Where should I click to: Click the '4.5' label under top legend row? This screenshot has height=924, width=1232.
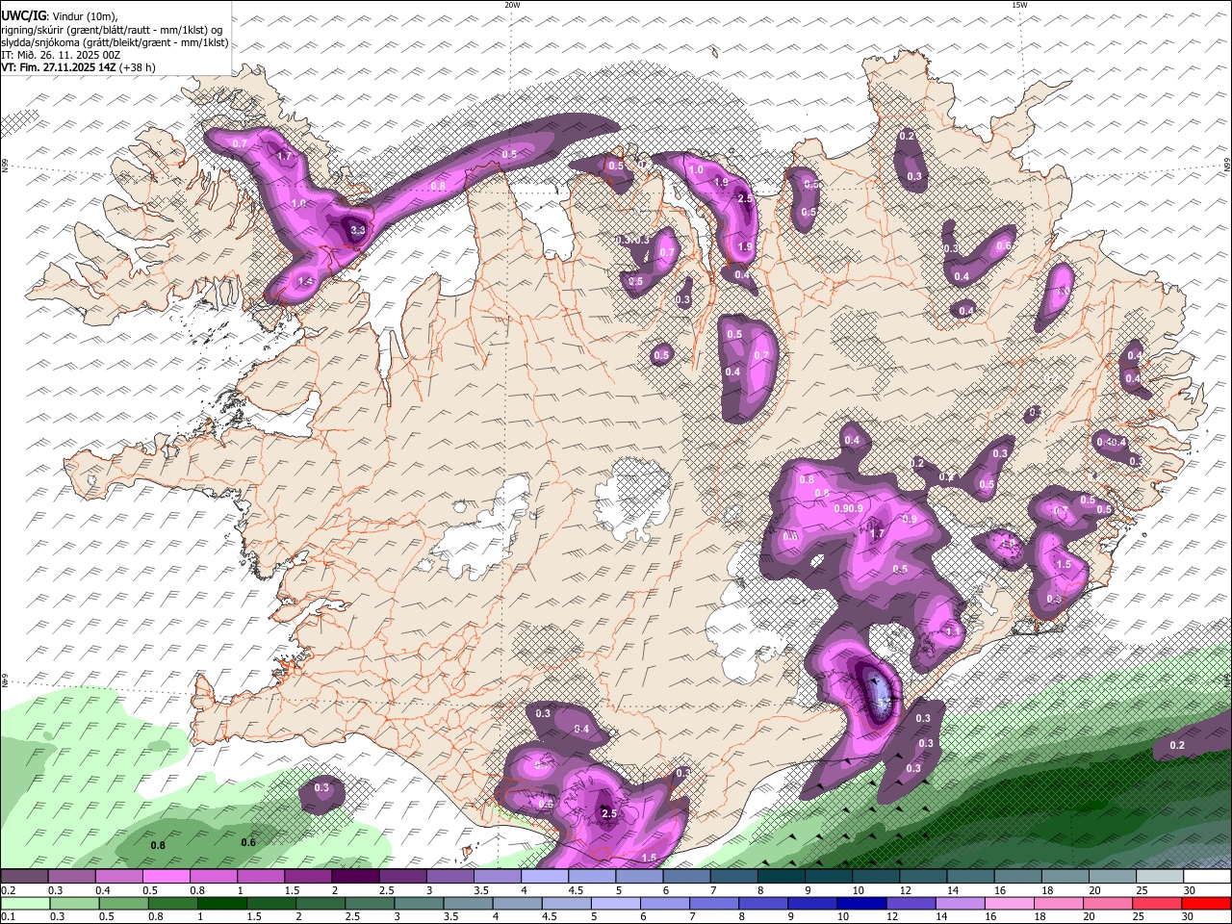coord(576,890)
